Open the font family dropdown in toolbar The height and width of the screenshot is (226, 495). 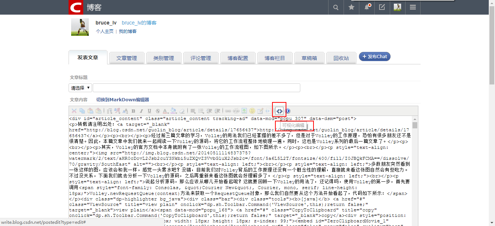[x=117, y=111]
